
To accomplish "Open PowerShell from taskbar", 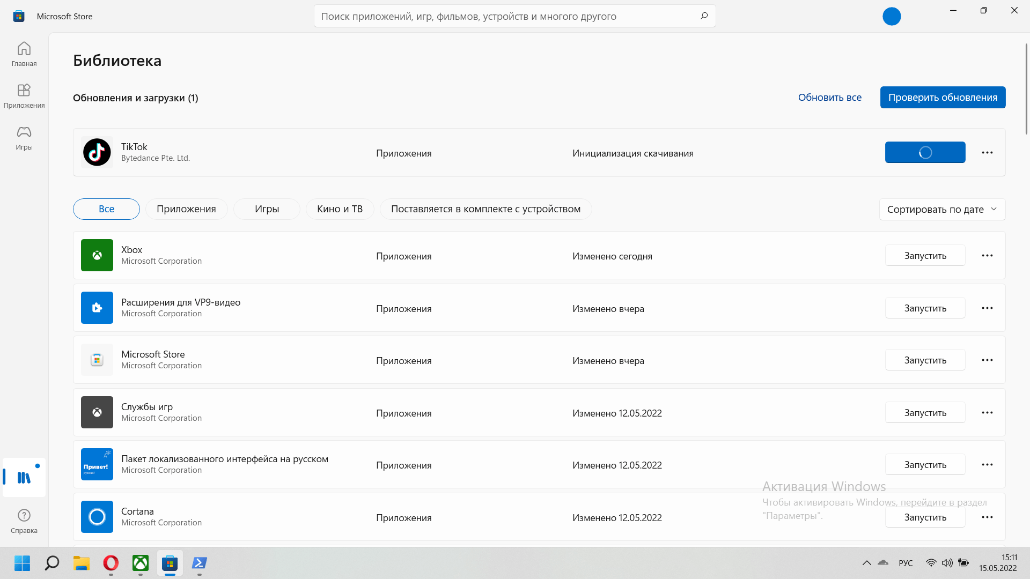I will [x=200, y=563].
